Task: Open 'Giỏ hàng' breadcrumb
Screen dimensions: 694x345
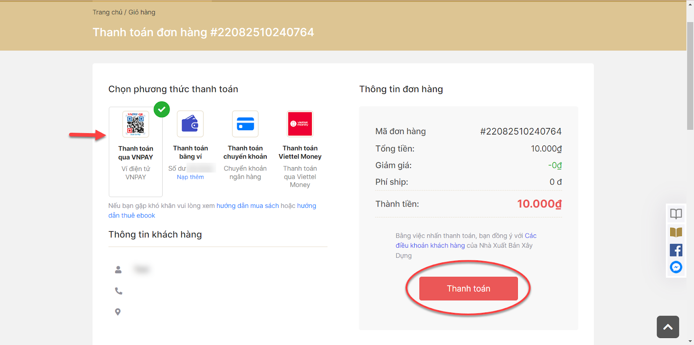Action: pyautogui.click(x=142, y=12)
